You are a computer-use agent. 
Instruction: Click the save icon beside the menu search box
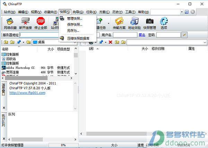coord(187,12)
